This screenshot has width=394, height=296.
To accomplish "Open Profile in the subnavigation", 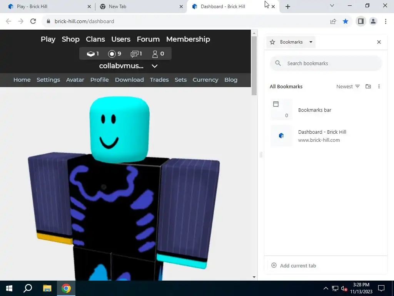I will click(100, 80).
